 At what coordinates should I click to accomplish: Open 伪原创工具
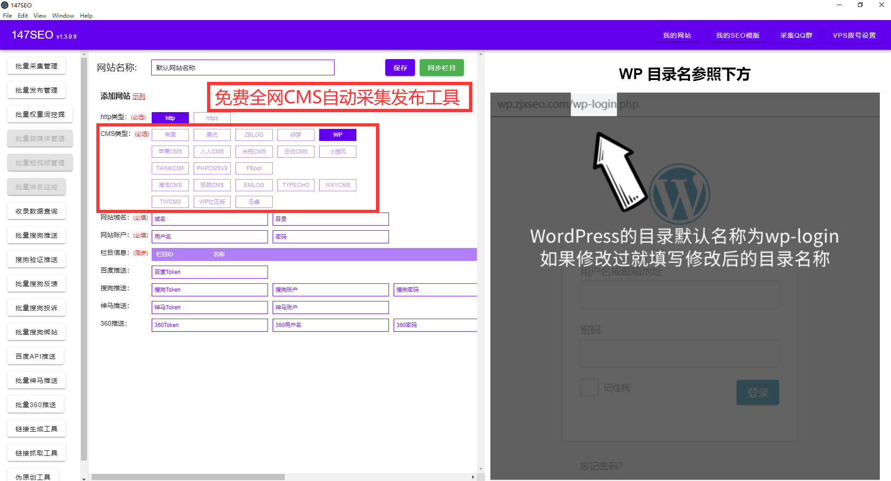point(33,475)
